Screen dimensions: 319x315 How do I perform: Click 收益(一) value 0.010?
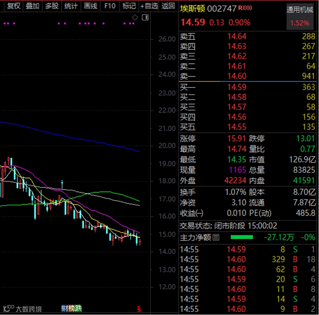pos(237,213)
